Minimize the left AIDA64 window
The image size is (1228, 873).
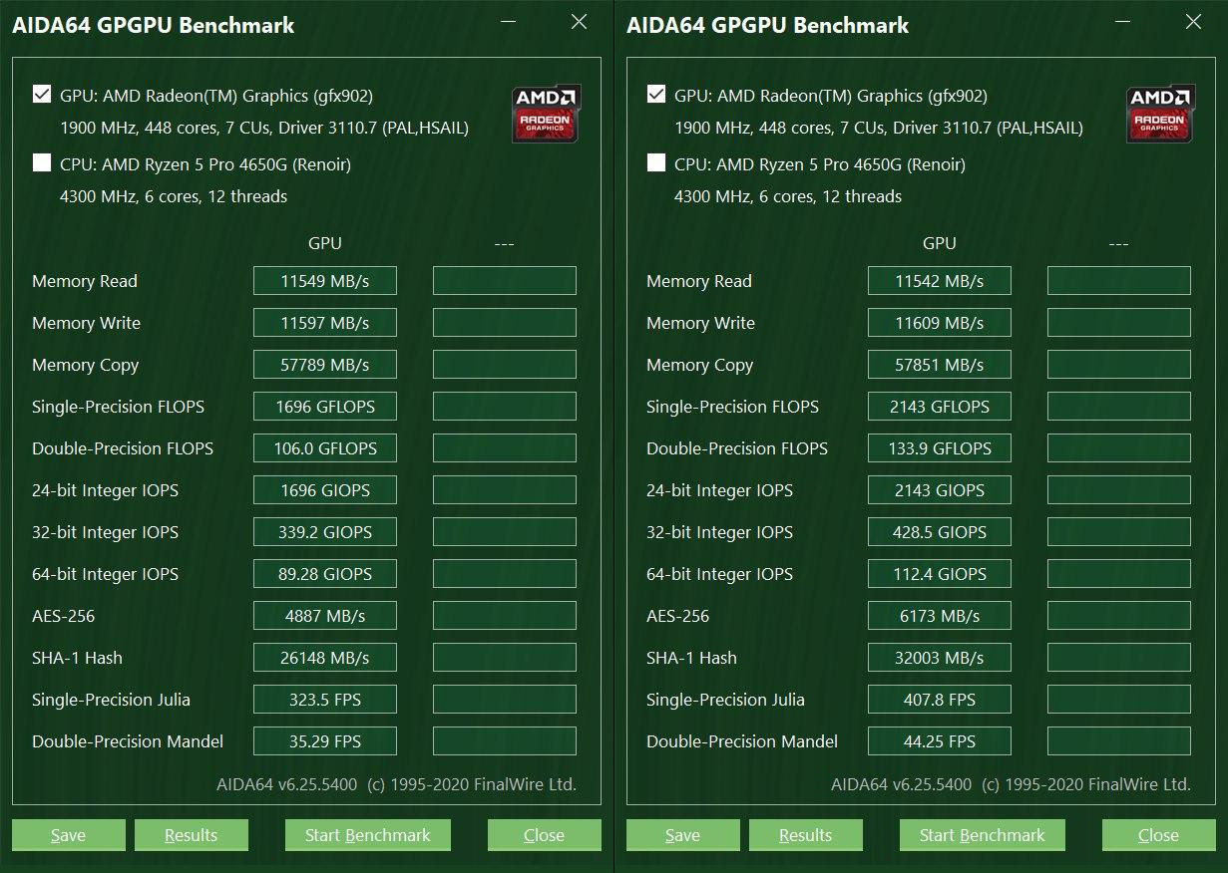click(x=509, y=22)
